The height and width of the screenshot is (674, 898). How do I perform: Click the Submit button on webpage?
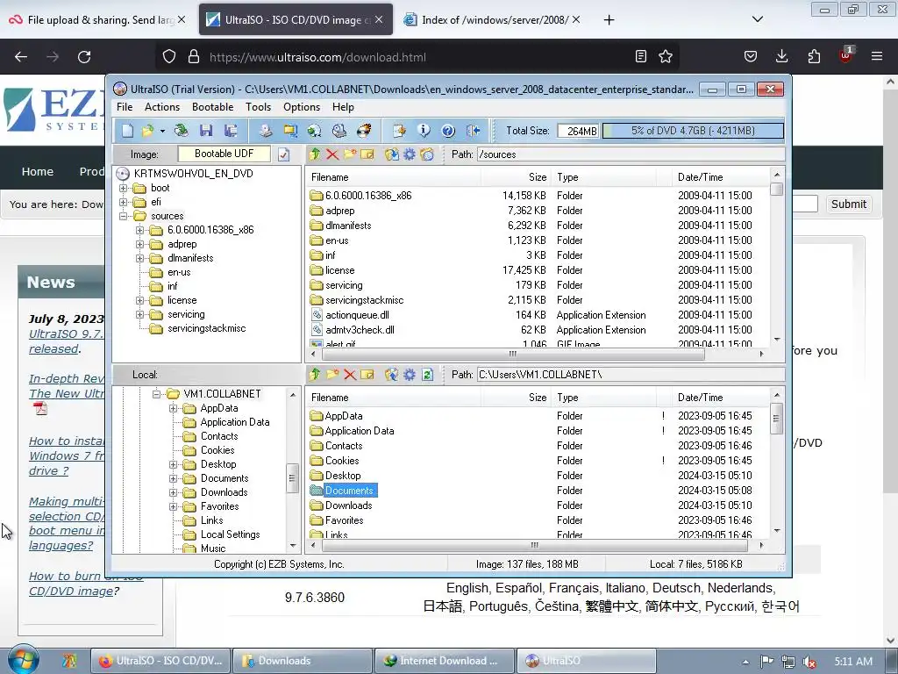pyautogui.click(x=849, y=204)
